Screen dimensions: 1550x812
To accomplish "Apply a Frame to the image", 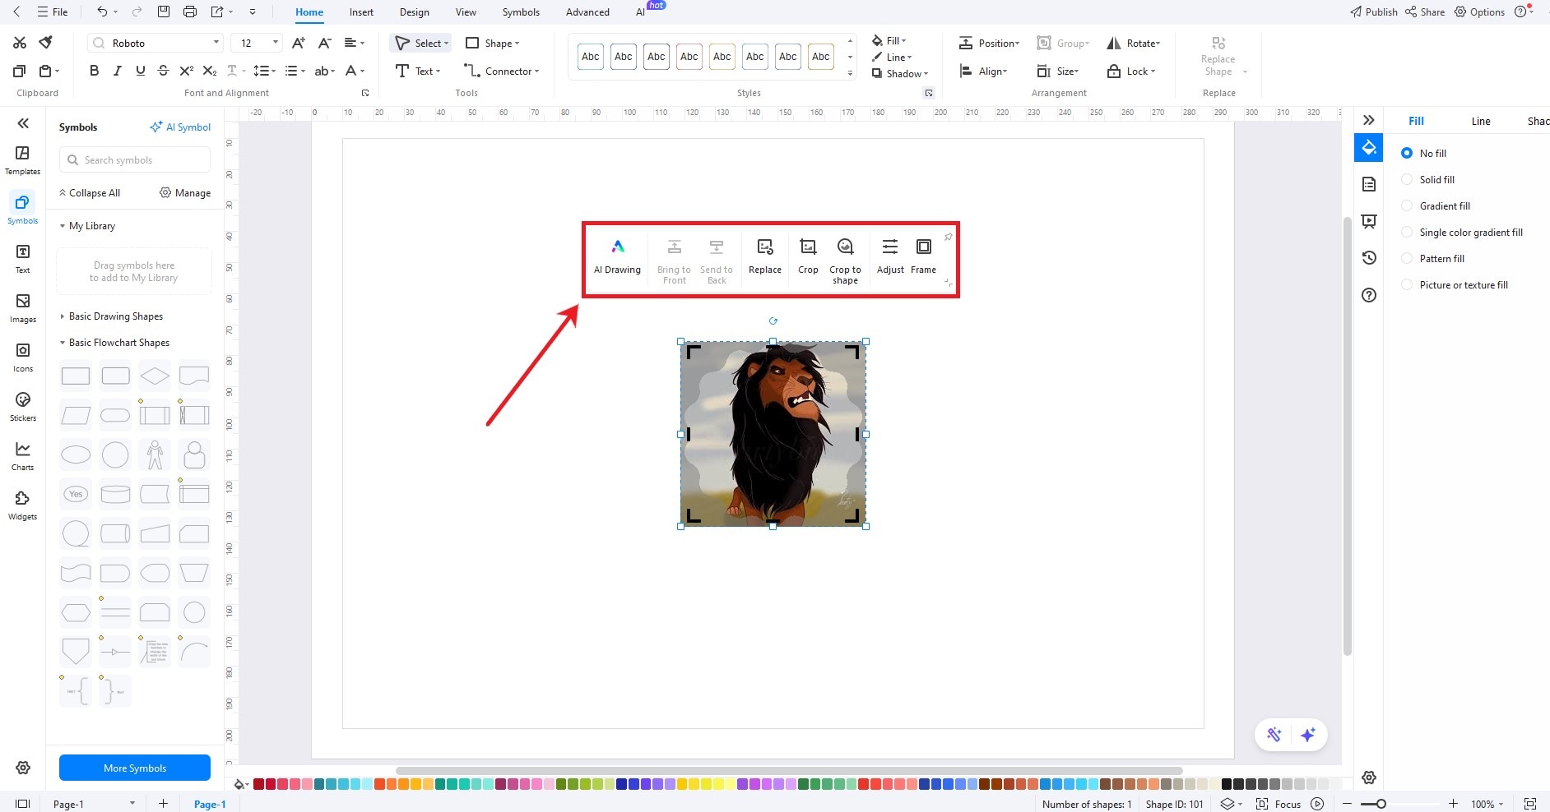I will pyautogui.click(x=924, y=256).
